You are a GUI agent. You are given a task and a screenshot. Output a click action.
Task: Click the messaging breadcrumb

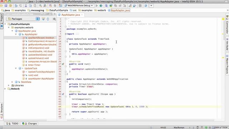[36, 10]
